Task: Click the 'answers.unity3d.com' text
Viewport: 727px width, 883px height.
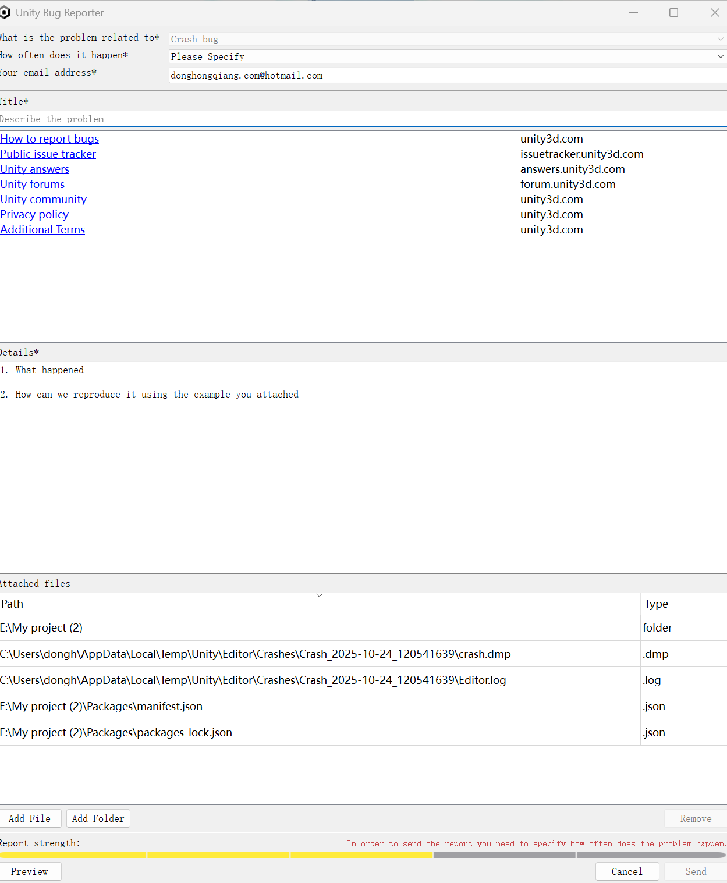Action: [x=573, y=169]
